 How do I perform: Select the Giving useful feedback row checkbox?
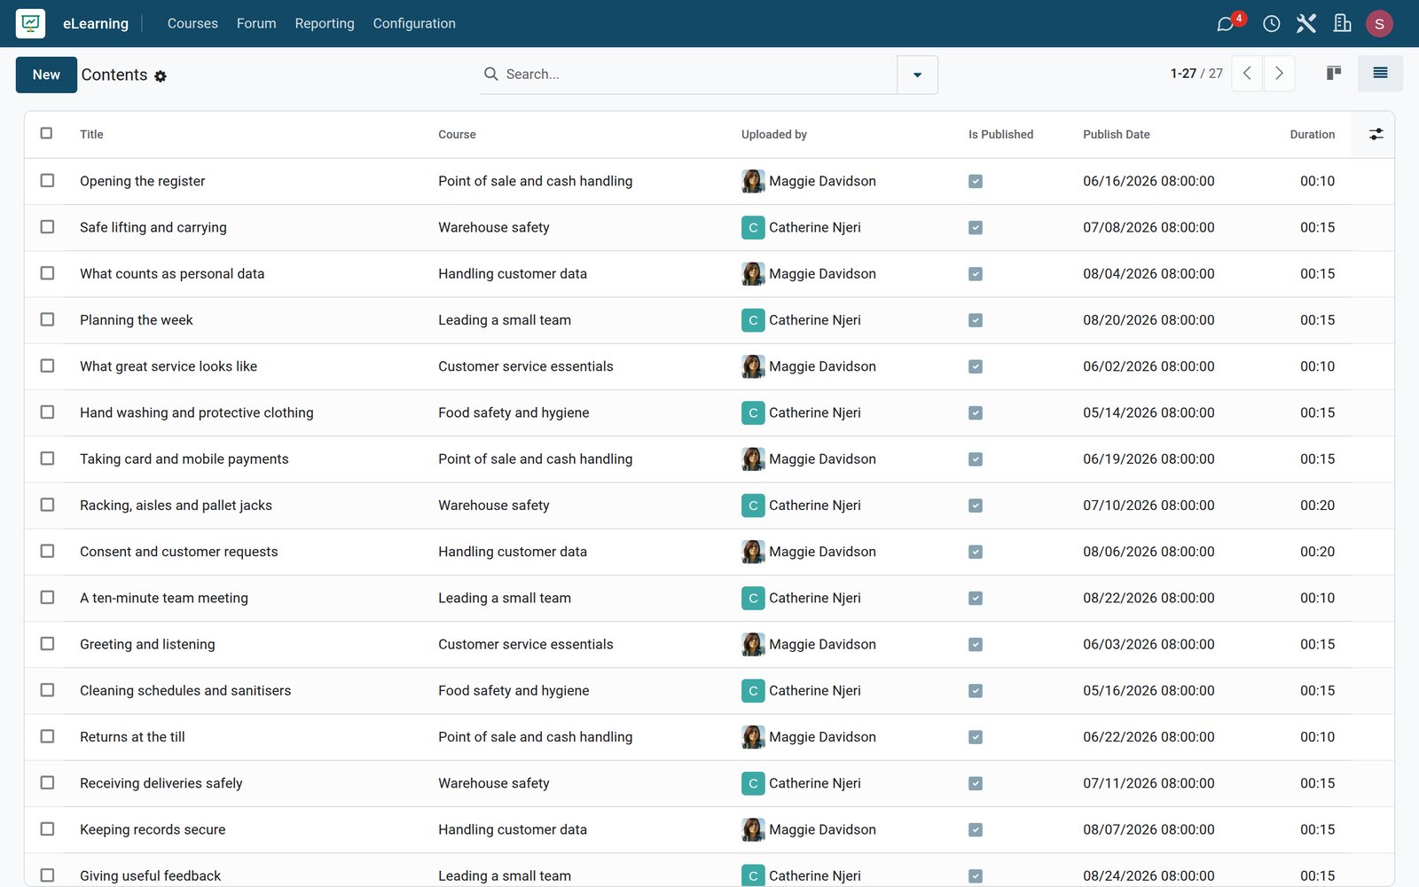pos(47,875)
